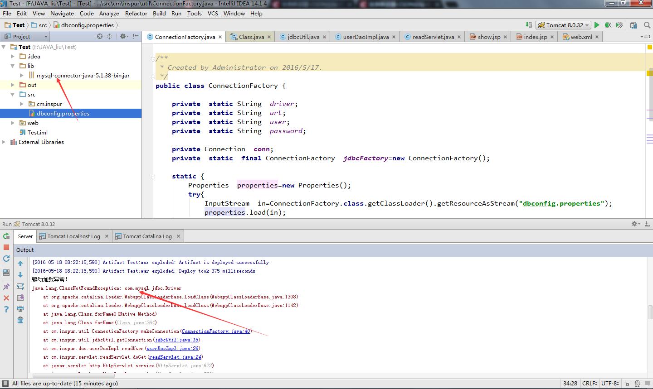This screenshot has height=389, width=653.
Task: Clear all console output with the trash icon
Action: click(x=20, y=320)
